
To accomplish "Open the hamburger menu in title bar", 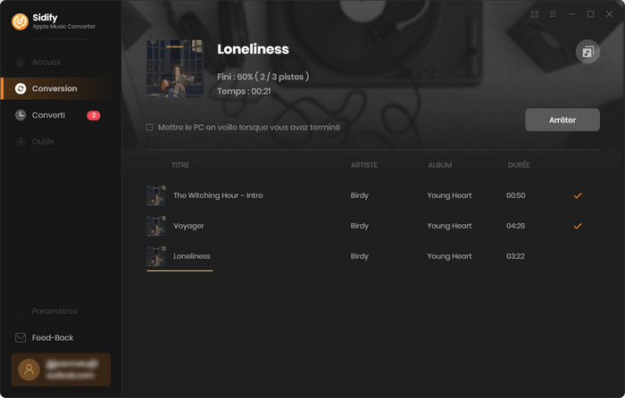I will (x=553, y=14).
